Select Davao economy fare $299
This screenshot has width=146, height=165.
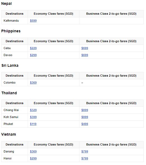coord(33,55)
